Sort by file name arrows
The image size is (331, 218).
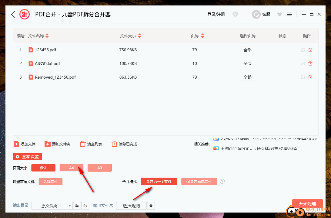47,36
